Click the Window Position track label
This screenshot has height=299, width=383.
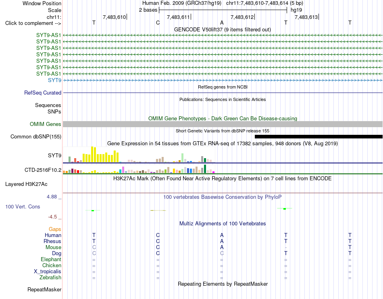[42, 3]
